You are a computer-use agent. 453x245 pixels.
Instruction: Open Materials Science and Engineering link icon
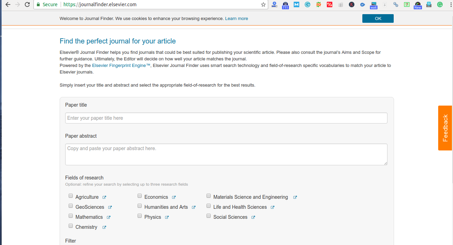coord(295,197)
